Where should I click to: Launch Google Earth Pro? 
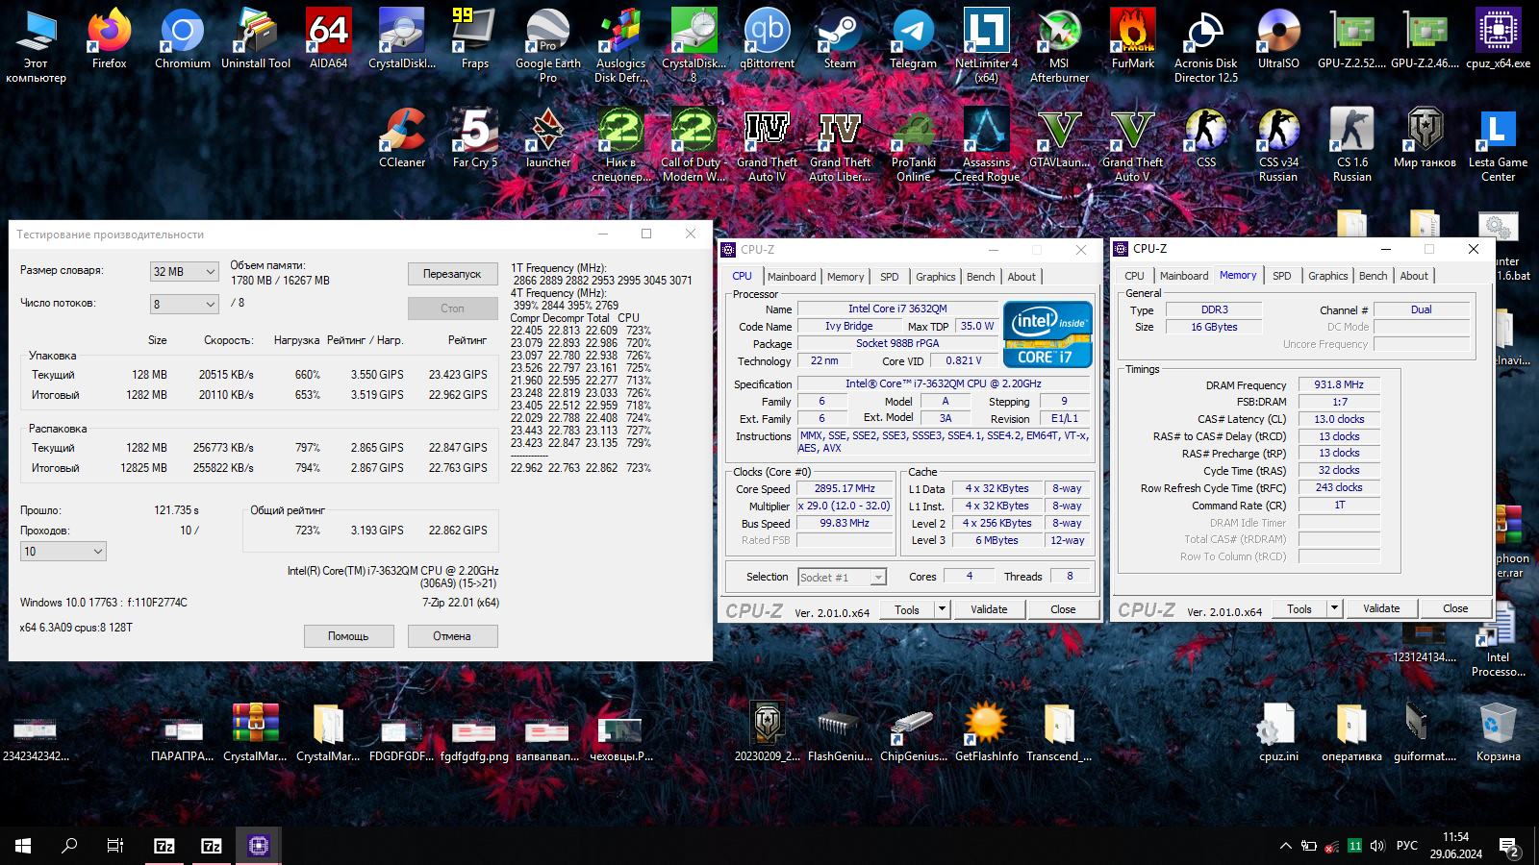(547, 44)
